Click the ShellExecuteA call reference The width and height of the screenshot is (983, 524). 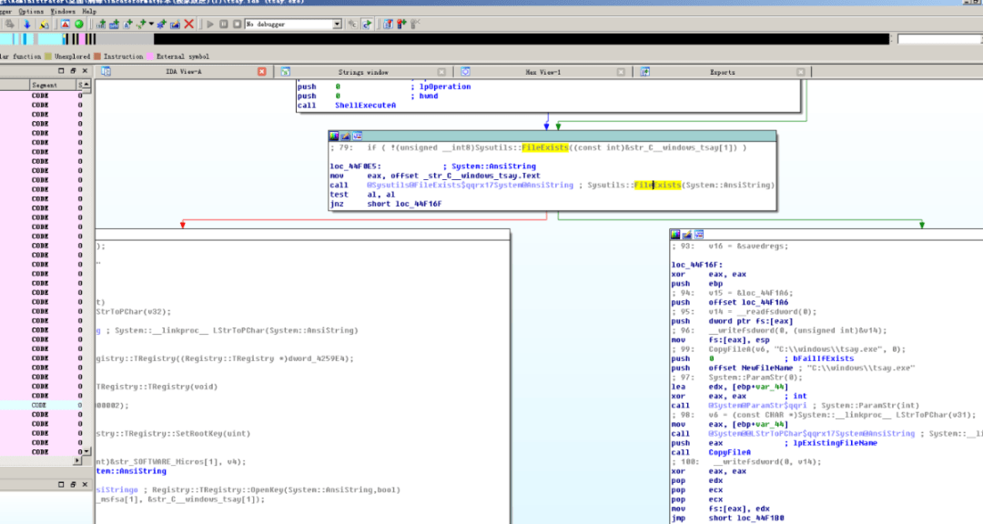(x=365, y=106)
